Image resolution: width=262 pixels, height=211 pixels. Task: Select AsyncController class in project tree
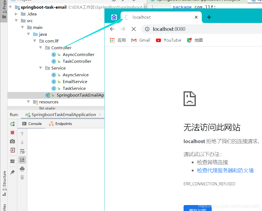78,54
